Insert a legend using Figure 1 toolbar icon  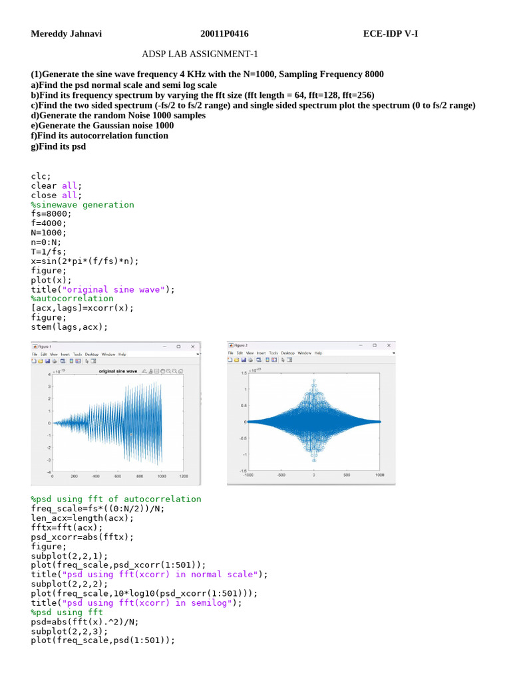click(78, 361)
